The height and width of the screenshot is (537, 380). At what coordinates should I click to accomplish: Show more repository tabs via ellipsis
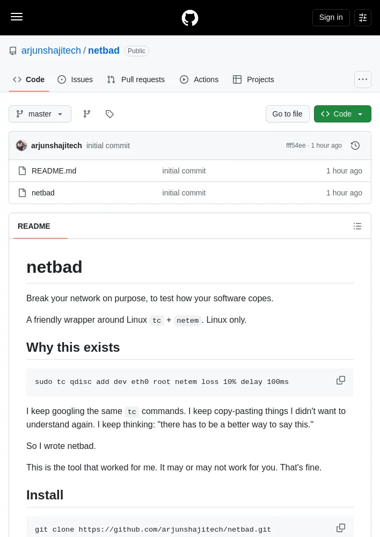[x=362, y=79]
